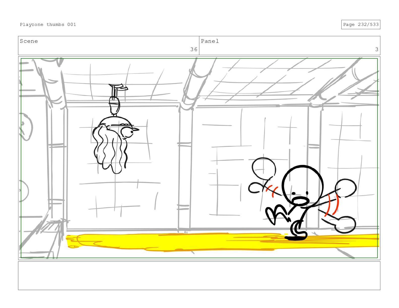Click the 'Playzone thumbs 001' title text

click(x=48, y=24)
